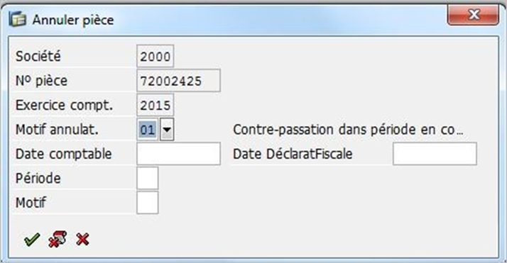The image size is (507, 263).
Task: Click the Annuler pièce title text
Action: [73, 20]
